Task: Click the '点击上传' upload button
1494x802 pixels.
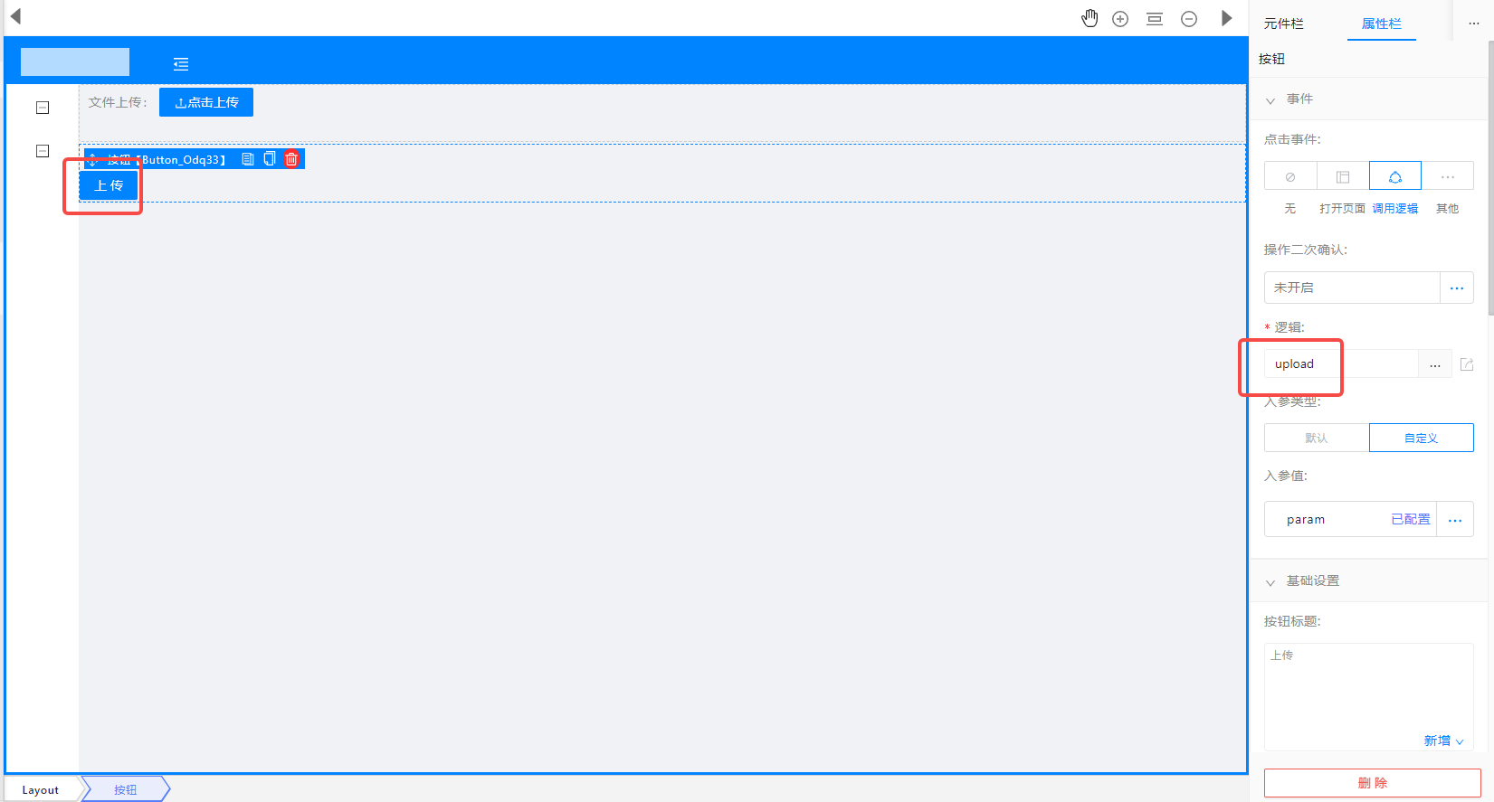Action: [206, 102]
